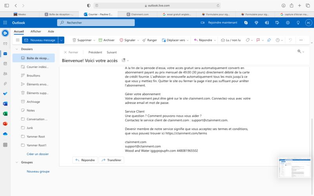Open the attachments paperclip in app rail
314x196 pixels.
pyautogui.click(x=5, y=83)
